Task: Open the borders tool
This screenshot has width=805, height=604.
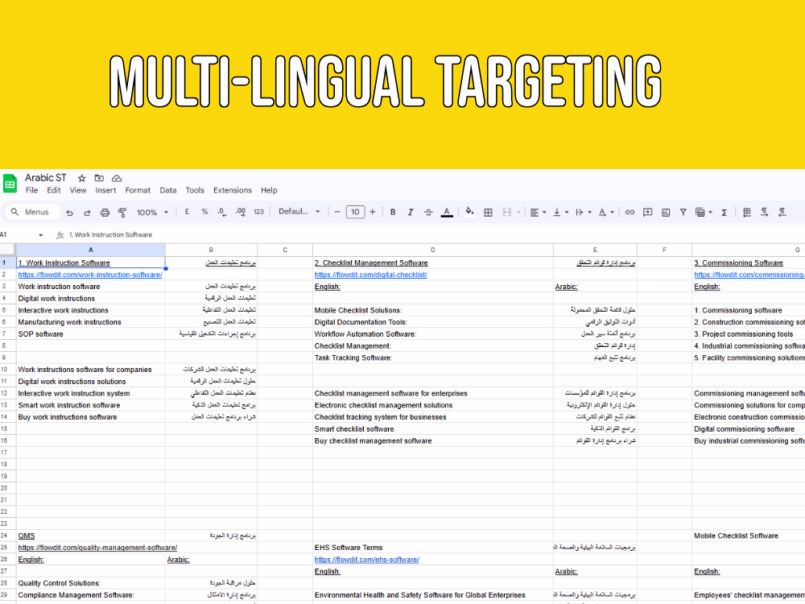Action: point(489,212)
